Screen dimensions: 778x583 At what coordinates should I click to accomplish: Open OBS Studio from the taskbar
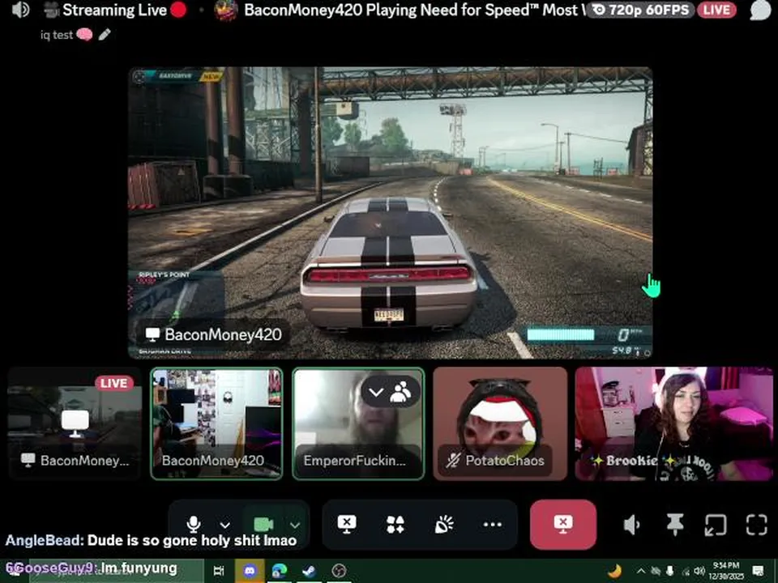pos(339,571)
